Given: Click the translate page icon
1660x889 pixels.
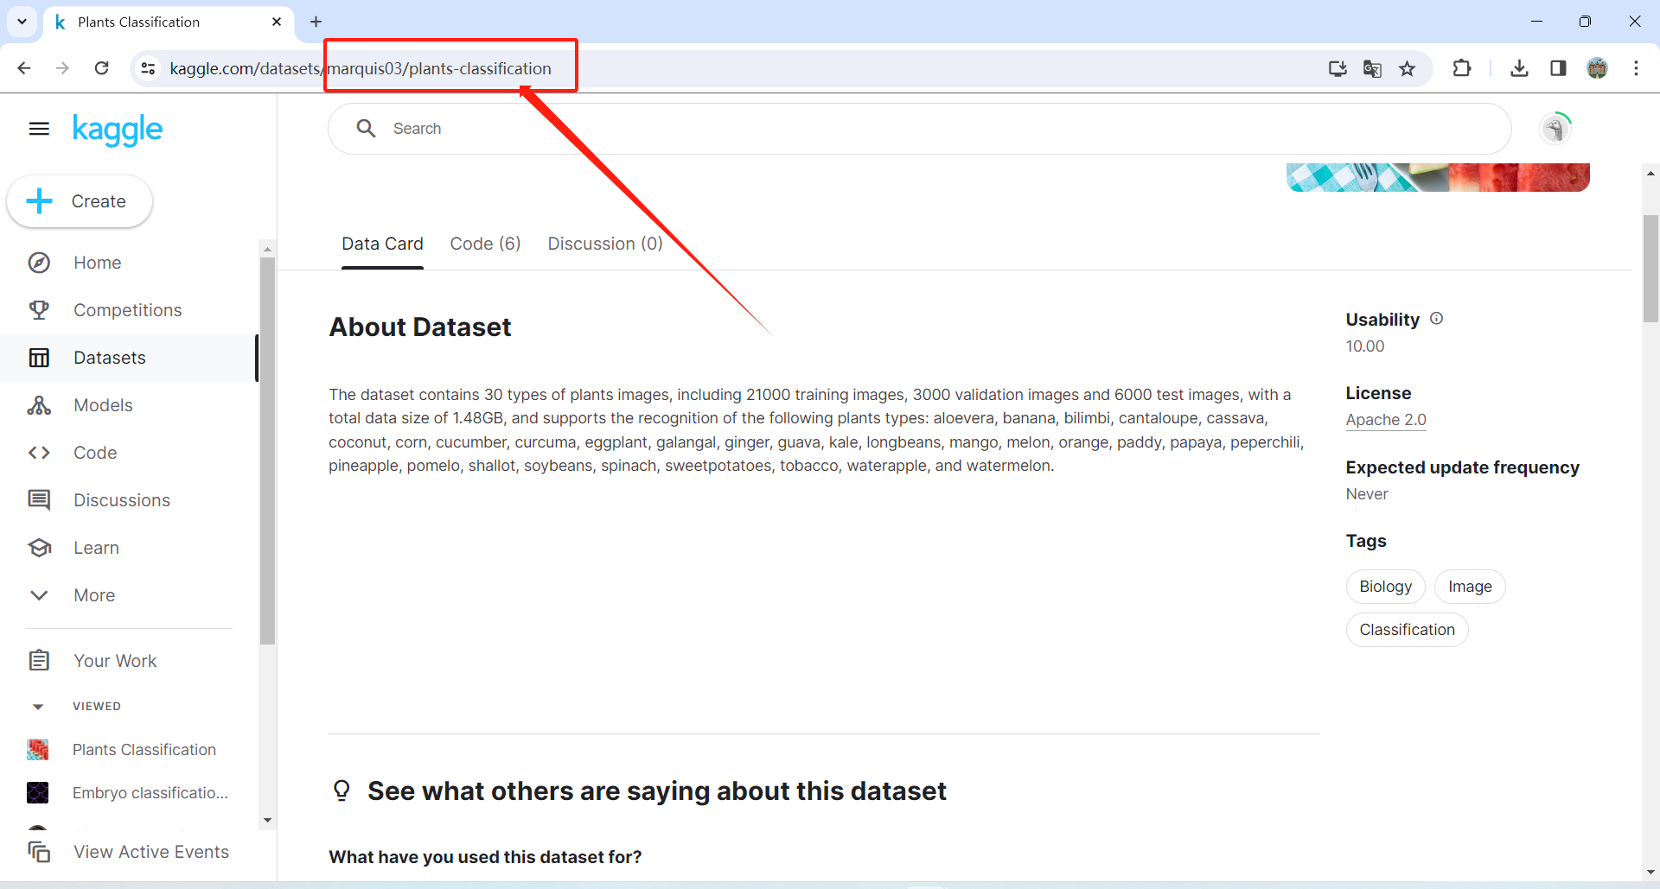Looking at the screenshot, I should [1372, 68].
